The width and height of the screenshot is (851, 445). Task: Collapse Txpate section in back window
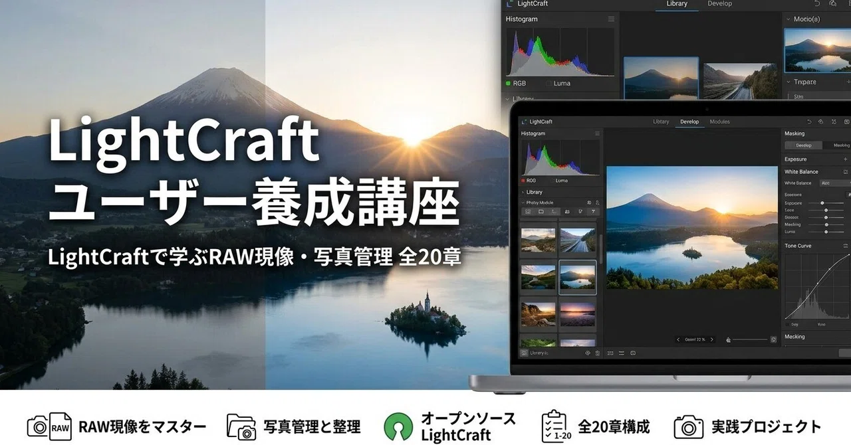tap(788, 82)
